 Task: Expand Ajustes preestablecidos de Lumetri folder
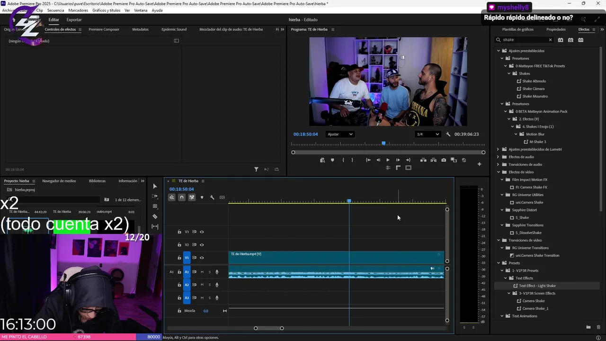498,149
